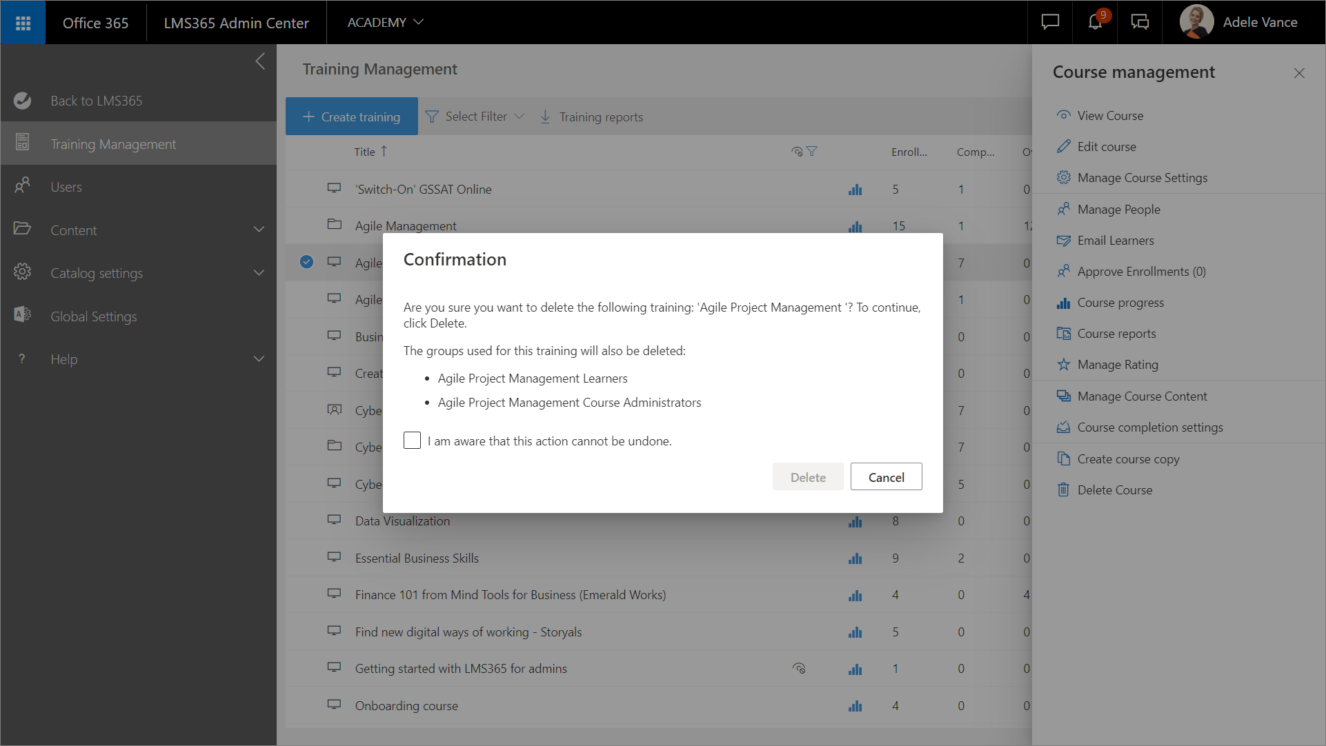Cancel the delete confirmation dialog

[886, 477]
